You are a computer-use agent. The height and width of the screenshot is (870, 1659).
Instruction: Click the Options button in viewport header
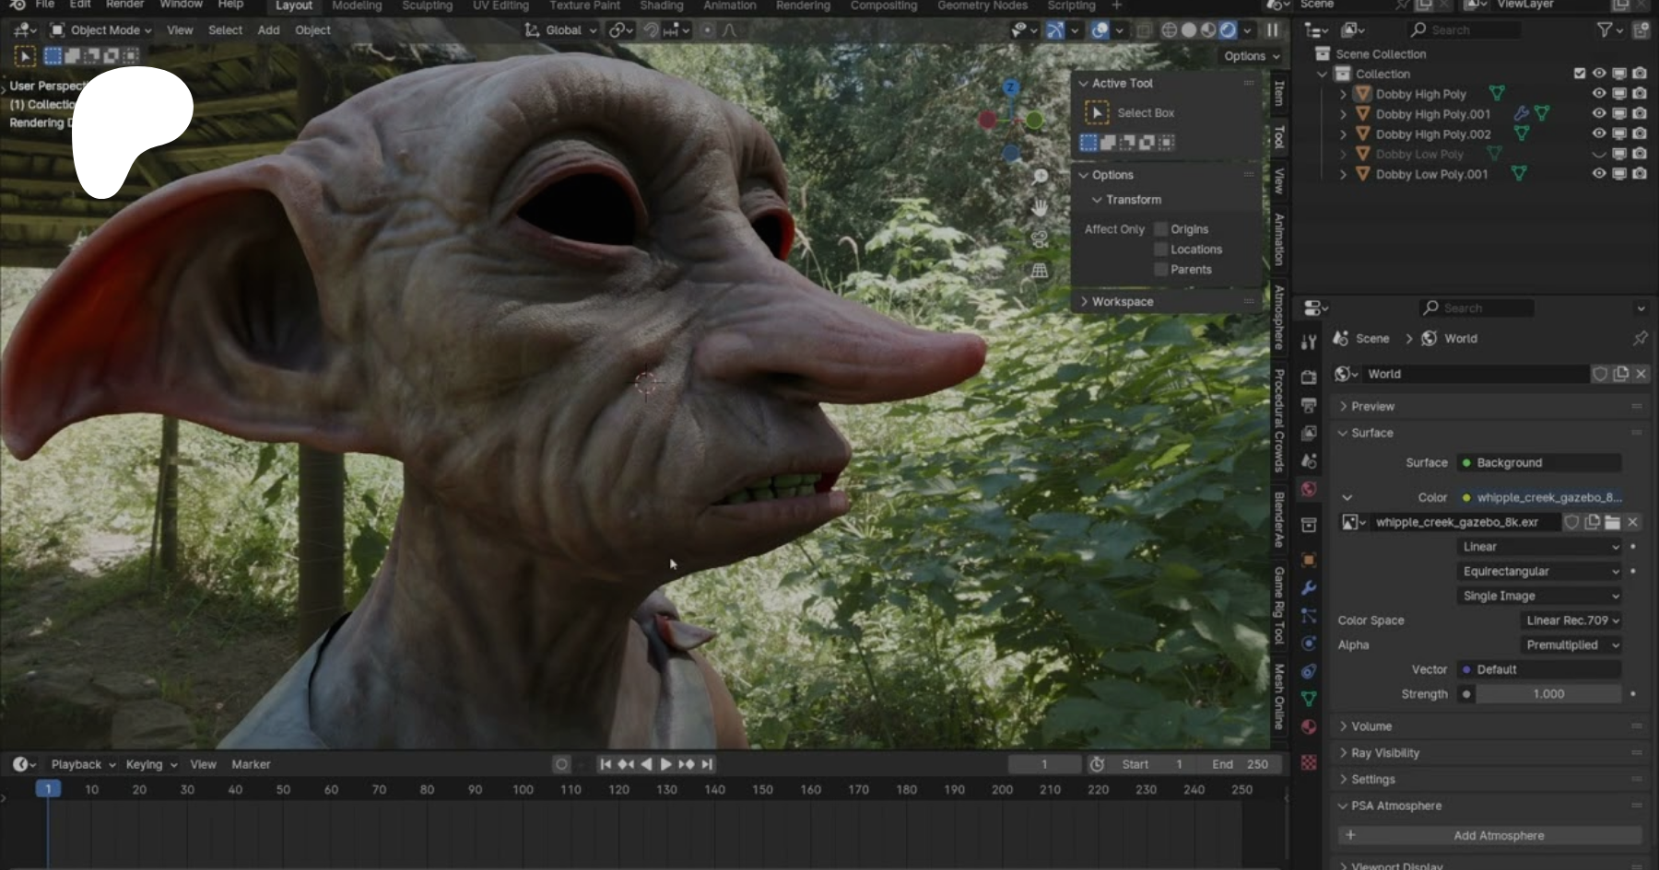tap(1251, 56)
